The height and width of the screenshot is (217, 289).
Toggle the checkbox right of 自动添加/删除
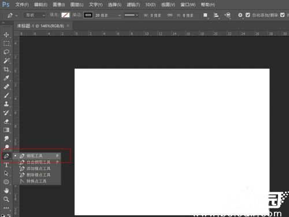pyautogui.click(x=282, y=15)
